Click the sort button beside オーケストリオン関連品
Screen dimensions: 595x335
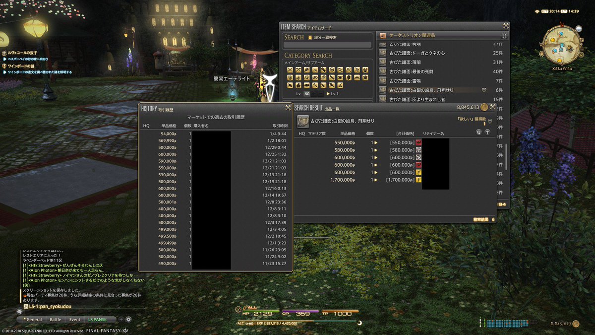tap(504, 36)
